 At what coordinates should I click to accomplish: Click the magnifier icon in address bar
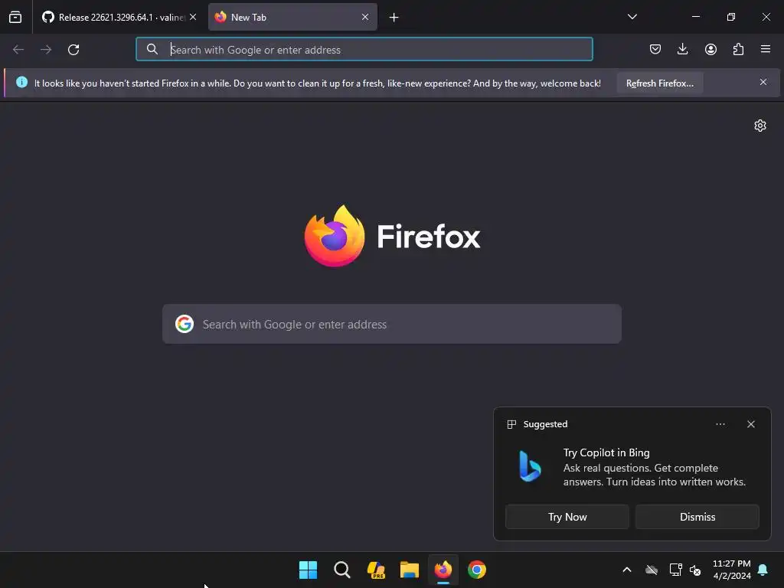pos(152,49)
